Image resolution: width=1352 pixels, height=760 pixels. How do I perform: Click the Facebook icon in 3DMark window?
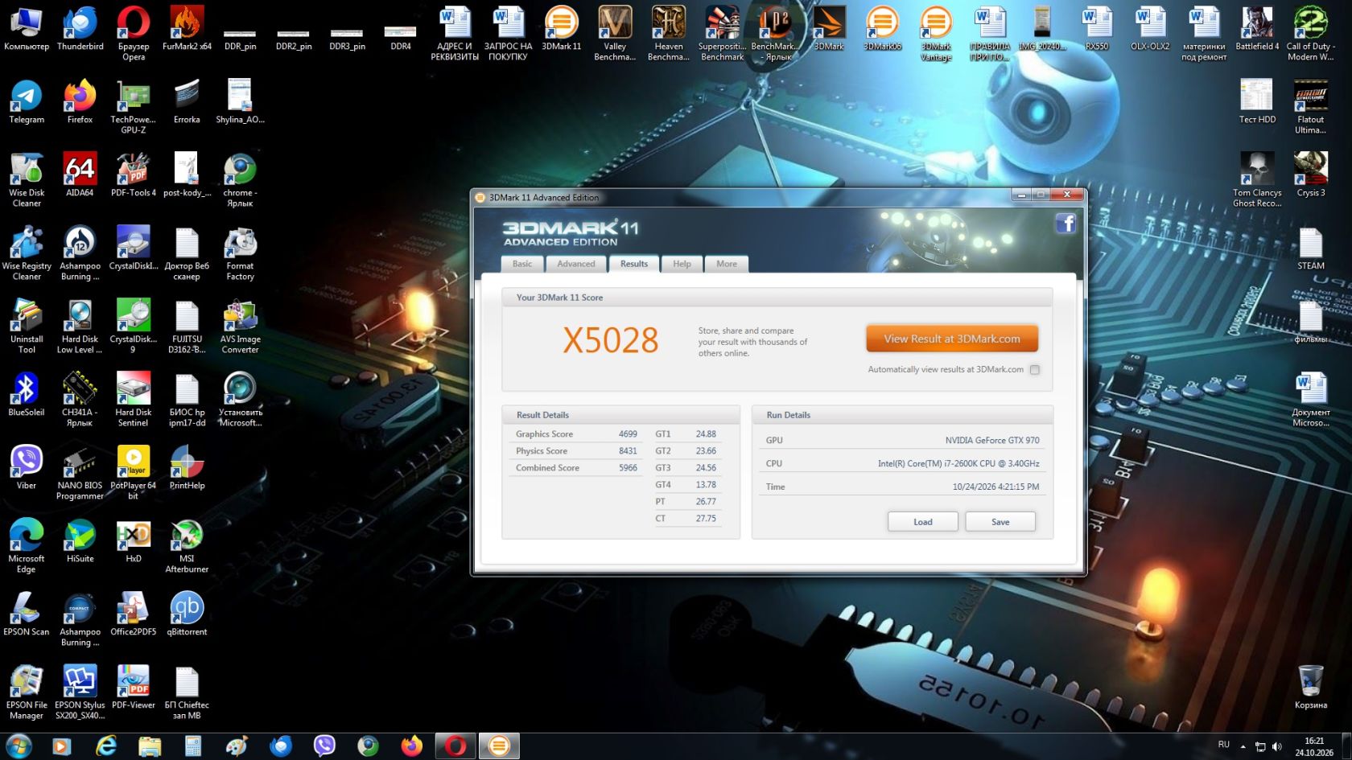point(1066,223)
